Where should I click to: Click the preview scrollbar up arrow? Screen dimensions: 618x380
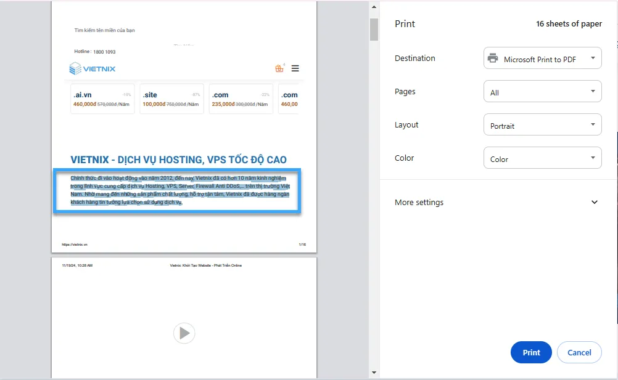pyautogui.click(x=374, y=7)
